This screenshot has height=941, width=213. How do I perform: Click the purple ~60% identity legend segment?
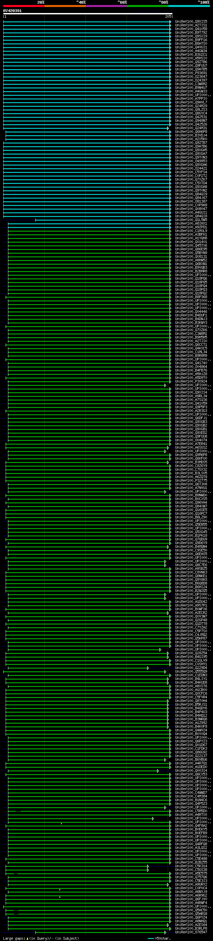pyautogui.click(x=106, y=6)
